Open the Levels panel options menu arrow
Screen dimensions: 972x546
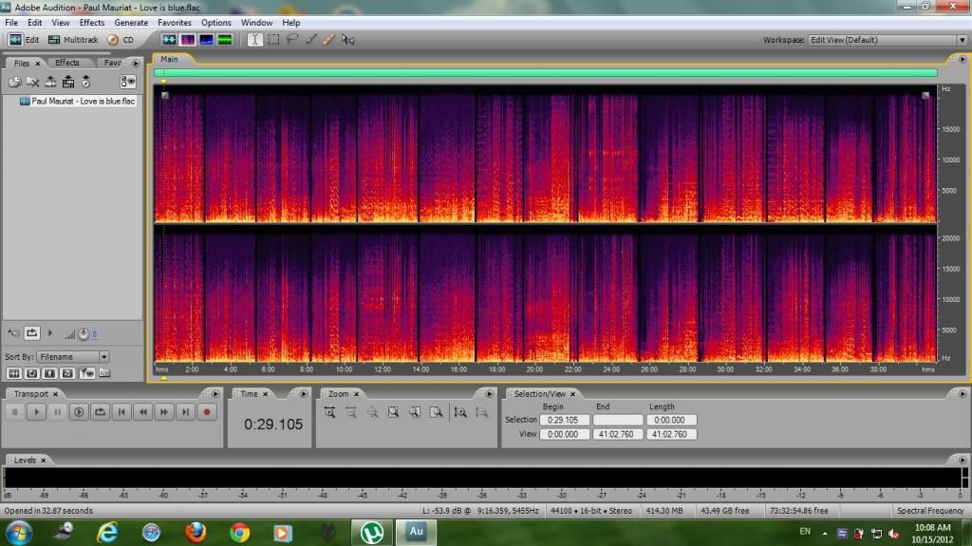tap(963, 461)
